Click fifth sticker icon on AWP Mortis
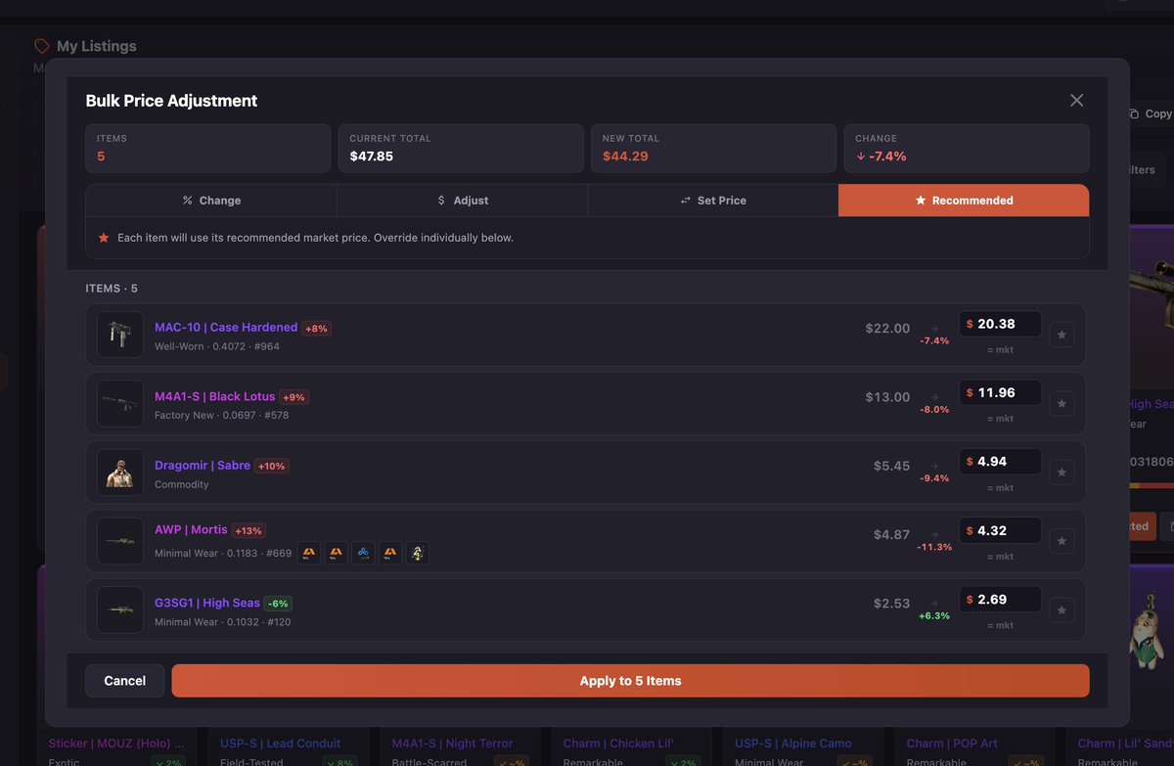 tap(418, 554)
